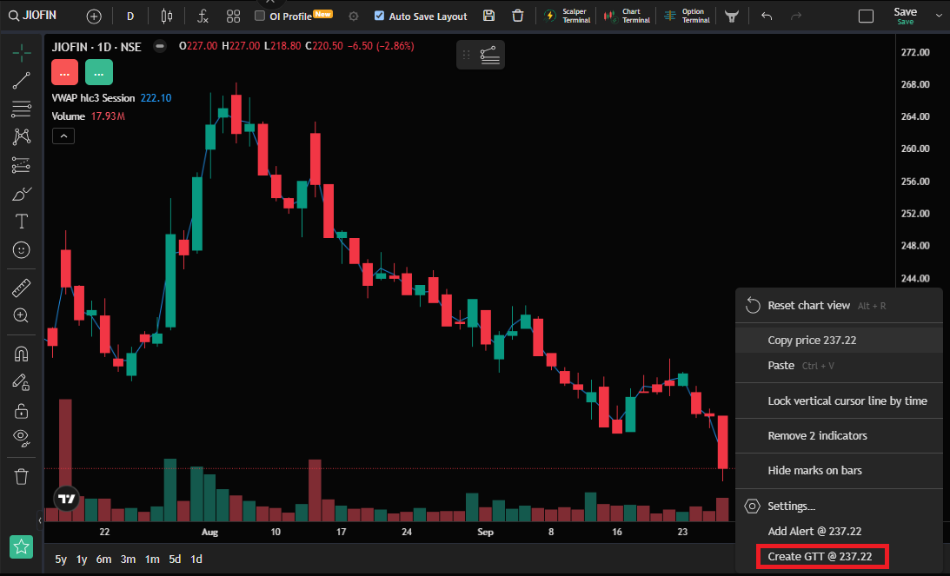The width and height of the screenshot is (950, 576).
Task: Choose Copy price 237.22
Action: click(839, 341)
